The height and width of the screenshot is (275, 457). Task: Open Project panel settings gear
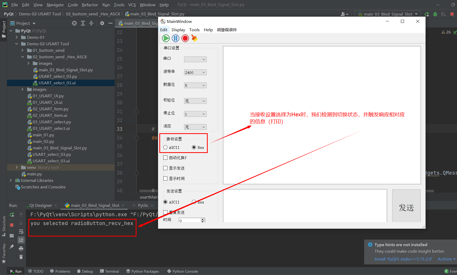point(102,23)
